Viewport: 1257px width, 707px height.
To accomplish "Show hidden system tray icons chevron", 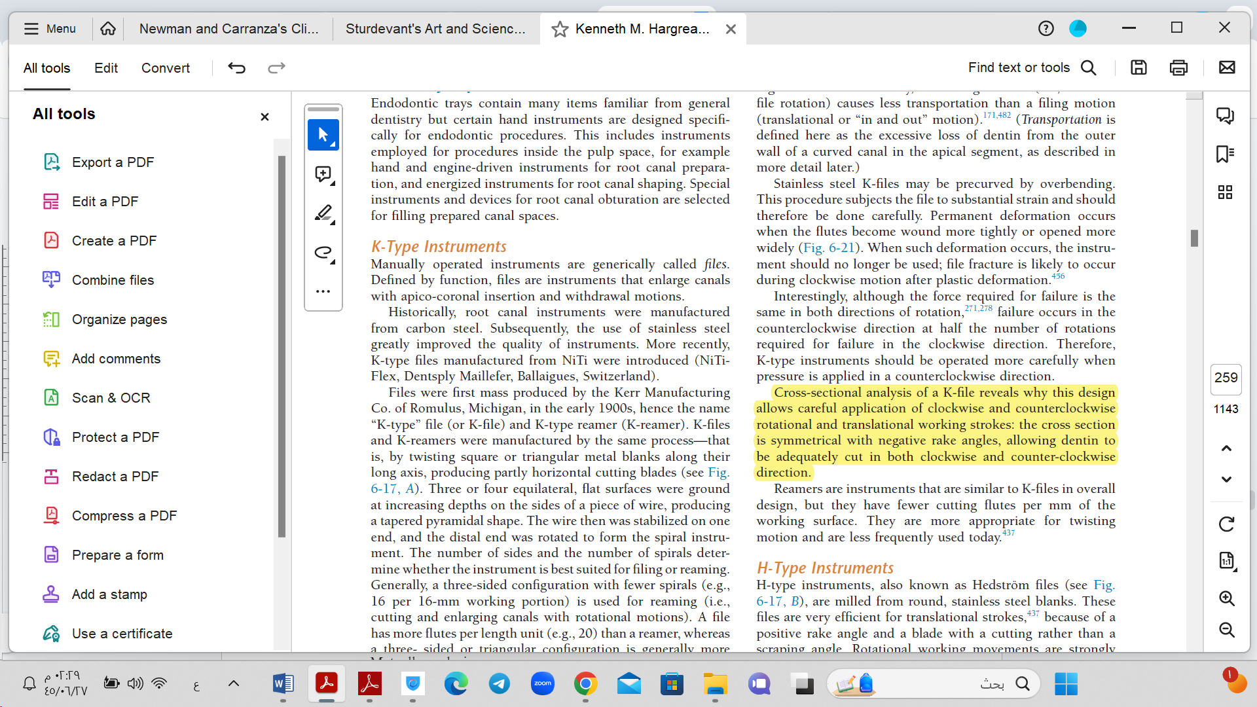I will pos(233,684).
